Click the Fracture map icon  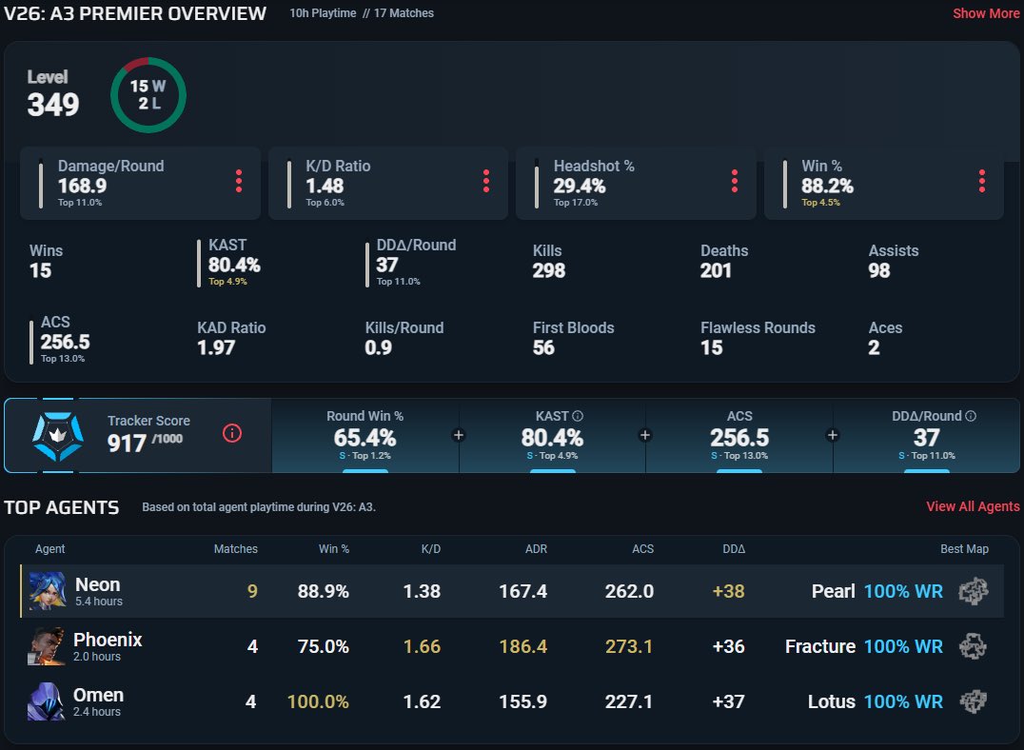click(x=973, y=646)
